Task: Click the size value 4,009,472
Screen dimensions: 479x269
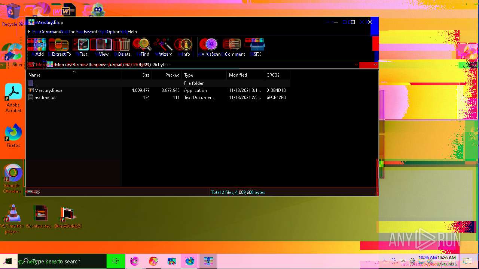Action: pos(141,90)
